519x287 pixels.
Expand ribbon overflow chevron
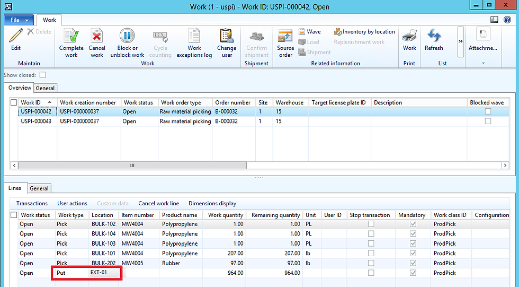click(x=460, y=41)
